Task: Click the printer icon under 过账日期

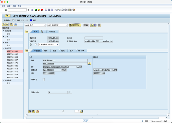Action: 31,44
